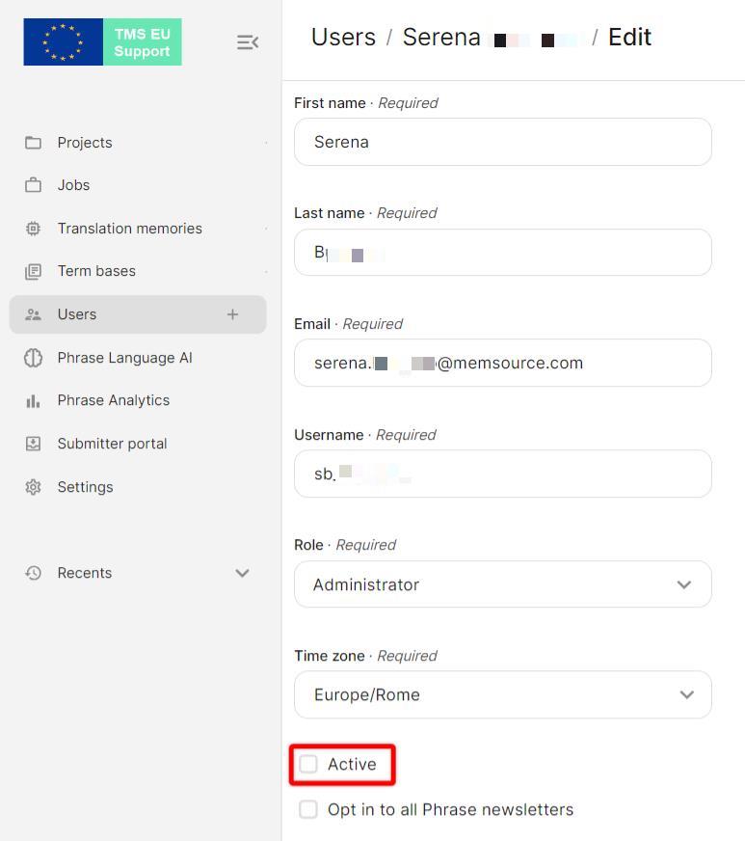This screenshot has width=745, height=841.
Task: Click the Last name field
Action: click(503, 253)
